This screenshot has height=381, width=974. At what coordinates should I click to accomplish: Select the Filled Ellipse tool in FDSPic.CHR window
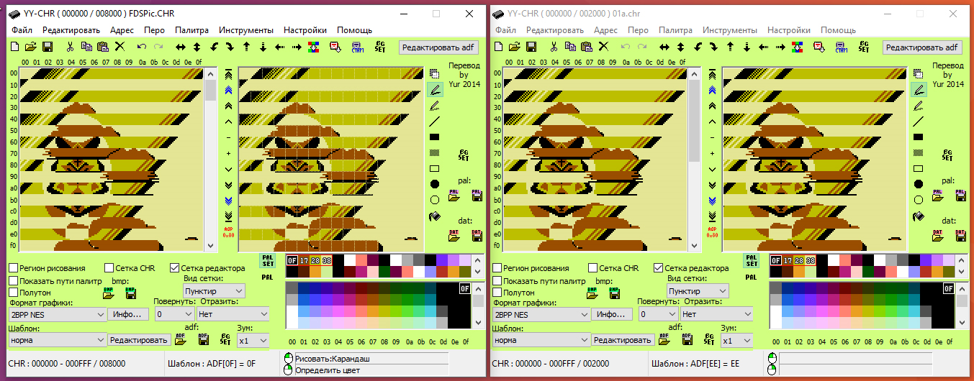[x=435, y=184]
